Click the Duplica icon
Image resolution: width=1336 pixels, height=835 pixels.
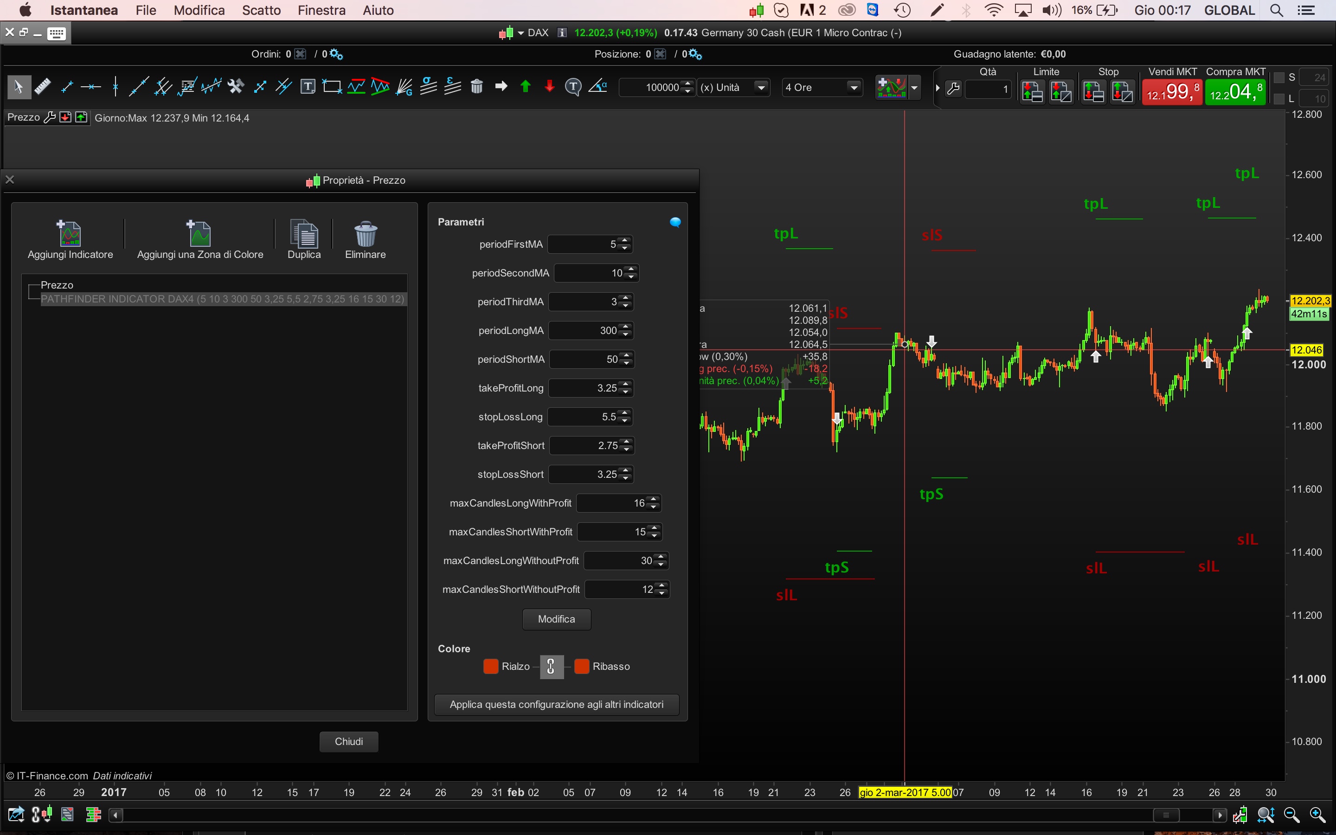pos(304,234)
